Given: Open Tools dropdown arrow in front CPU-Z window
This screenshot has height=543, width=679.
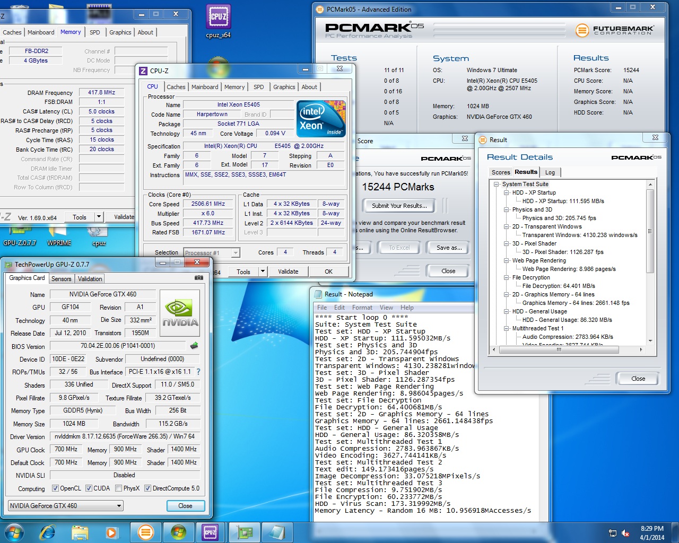Looking at the screenshot, I should coord(262,271).
